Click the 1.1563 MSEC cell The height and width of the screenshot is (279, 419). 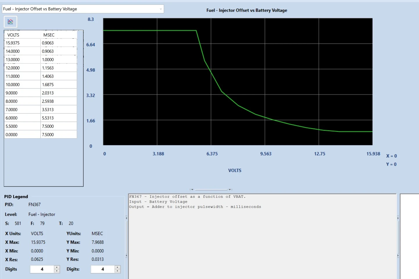(59, 68)
